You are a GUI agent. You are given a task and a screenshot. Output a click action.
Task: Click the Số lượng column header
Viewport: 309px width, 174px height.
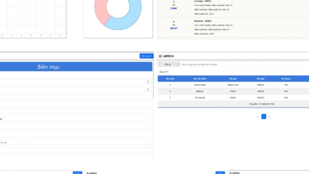pyautogui.click(x=286, y=79)
